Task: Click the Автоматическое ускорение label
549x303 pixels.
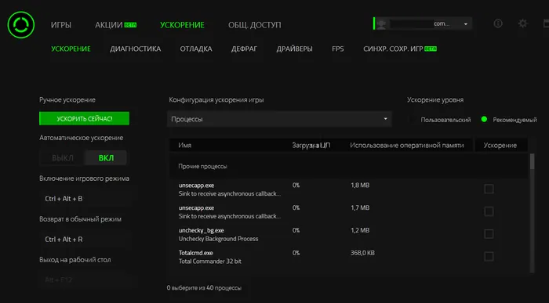Action: 82,138
